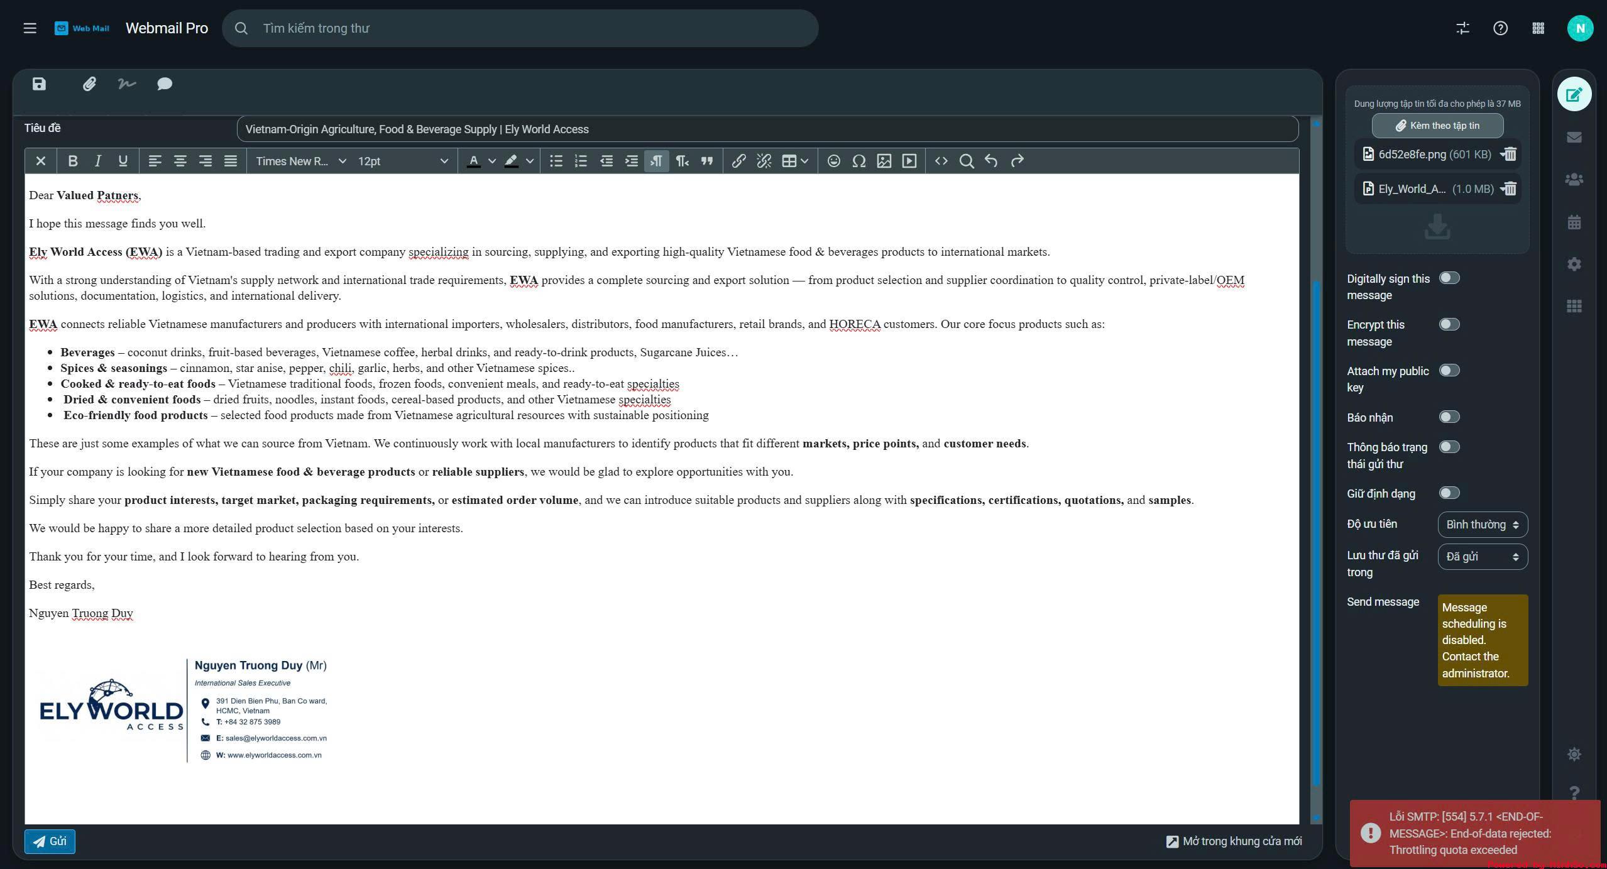Viewport: 1607px width, 869px height.
Task: Open the table insert dropdown
Action: (x=794, y=161)
